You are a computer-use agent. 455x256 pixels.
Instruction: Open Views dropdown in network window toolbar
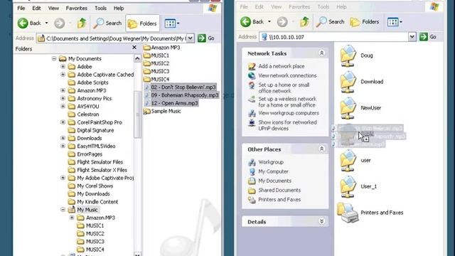coord(395,22)
